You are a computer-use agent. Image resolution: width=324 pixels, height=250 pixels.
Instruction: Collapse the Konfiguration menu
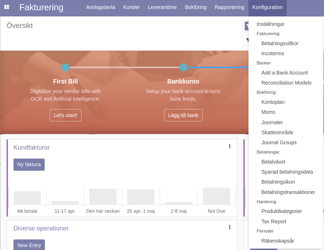coord(267,7)
